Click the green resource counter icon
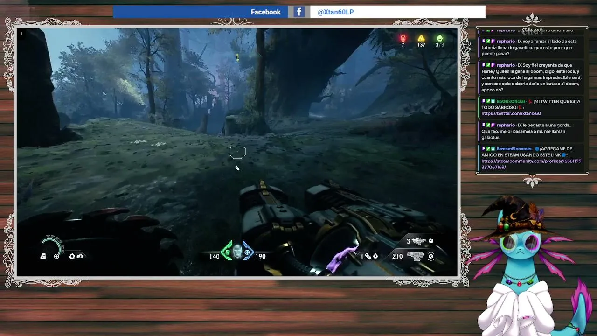Viewport: 597px width, 336px height. click(439, 38)
